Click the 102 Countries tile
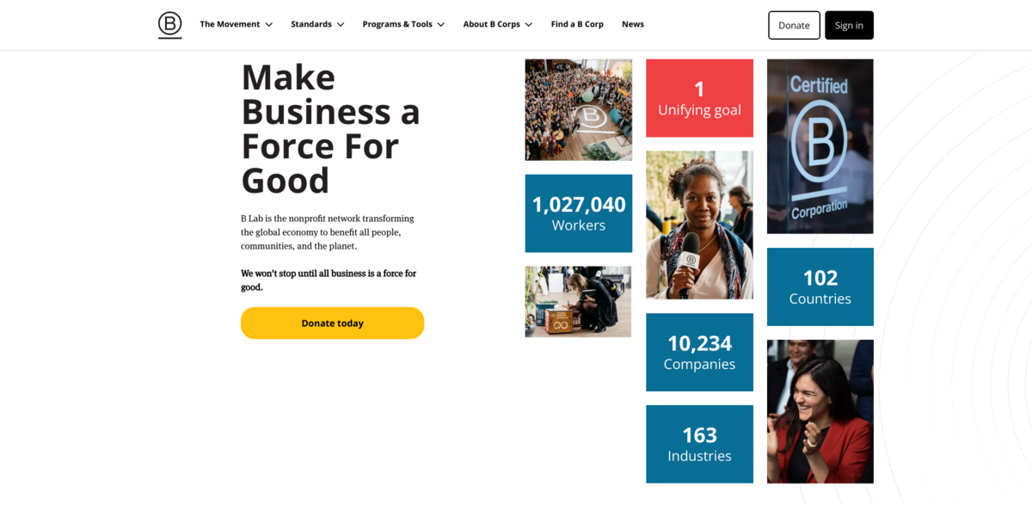This screenshot has width=1032, height=505. [820, 286]
